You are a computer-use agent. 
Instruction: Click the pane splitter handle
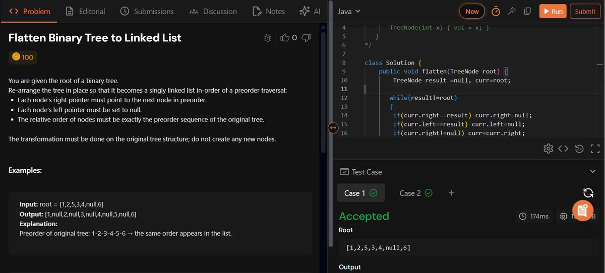[x=333, y=128]
